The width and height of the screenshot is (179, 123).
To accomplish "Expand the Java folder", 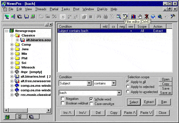I will coord(12,49).
